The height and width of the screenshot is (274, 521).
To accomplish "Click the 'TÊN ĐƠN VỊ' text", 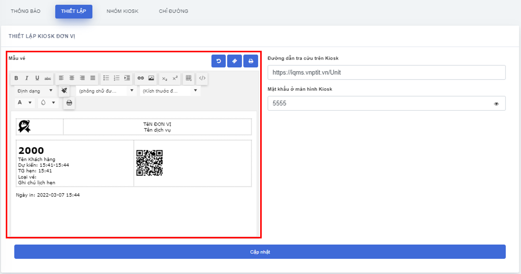I will click(x=157, y=124).
